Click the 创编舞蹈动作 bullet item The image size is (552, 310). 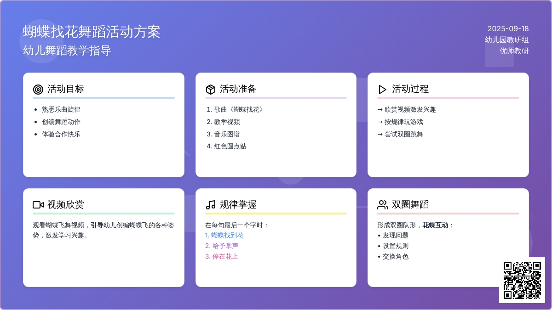(61, 122)
